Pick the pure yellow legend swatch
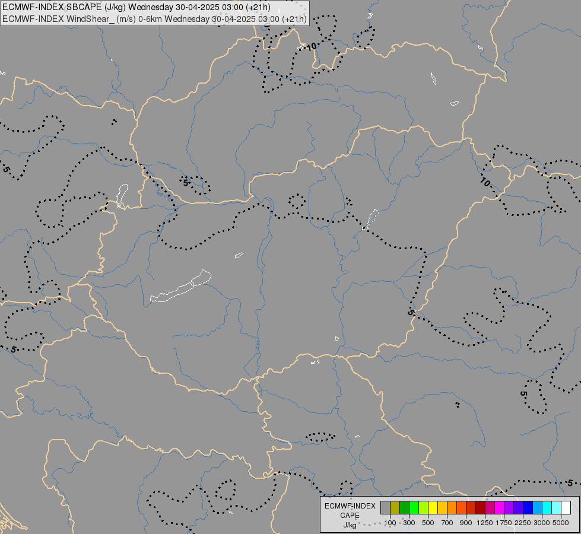Screen dimensions: 581x534 pos(433,508)
